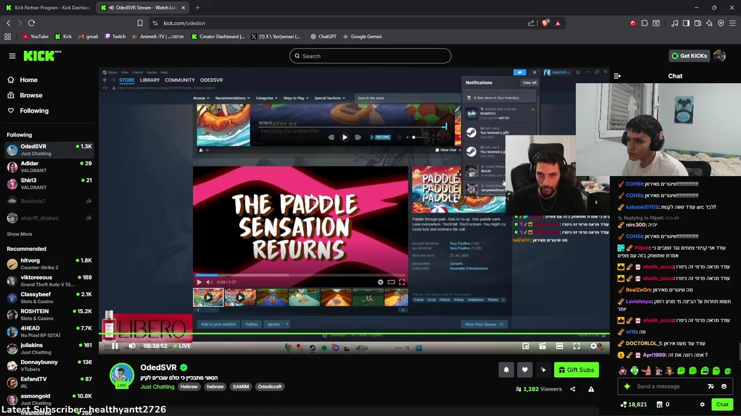The height and width of the screenshot is (416, 741).
Task: Open the chat settings gear
Action: tap(702, 404)
